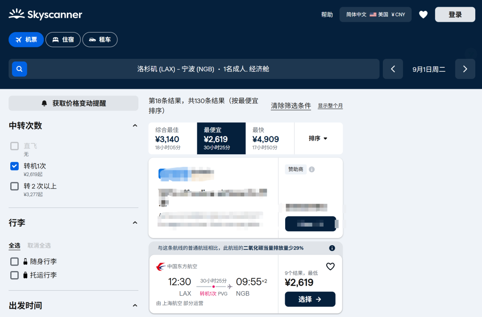Go to previous date arrow
482x317 pixels.
[393, 69]
